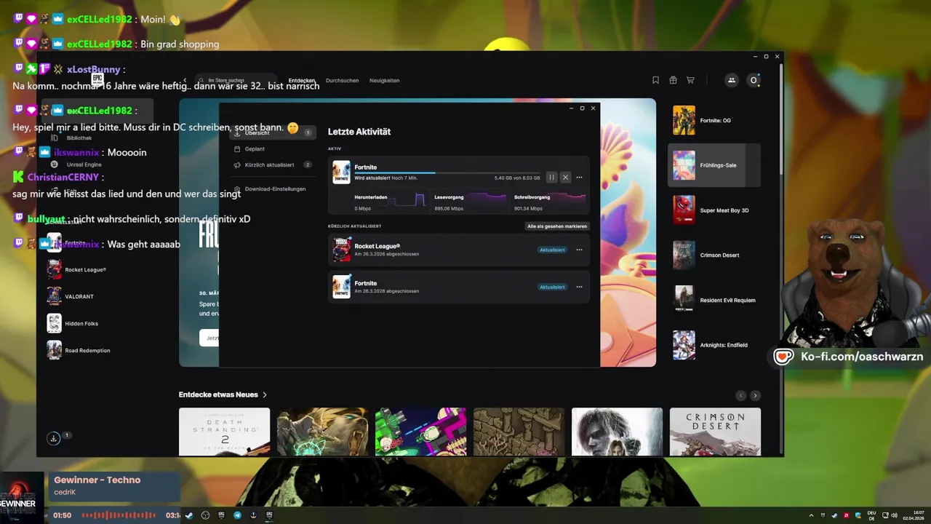Pause the active Fortnite download
This screenshot has width=931, height=524.
551,178
